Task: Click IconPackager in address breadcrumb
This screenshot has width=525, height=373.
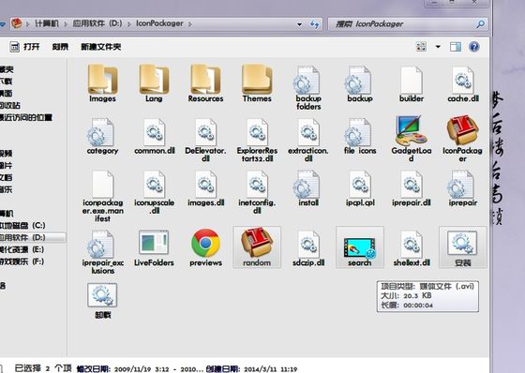Action: (159, 23)
